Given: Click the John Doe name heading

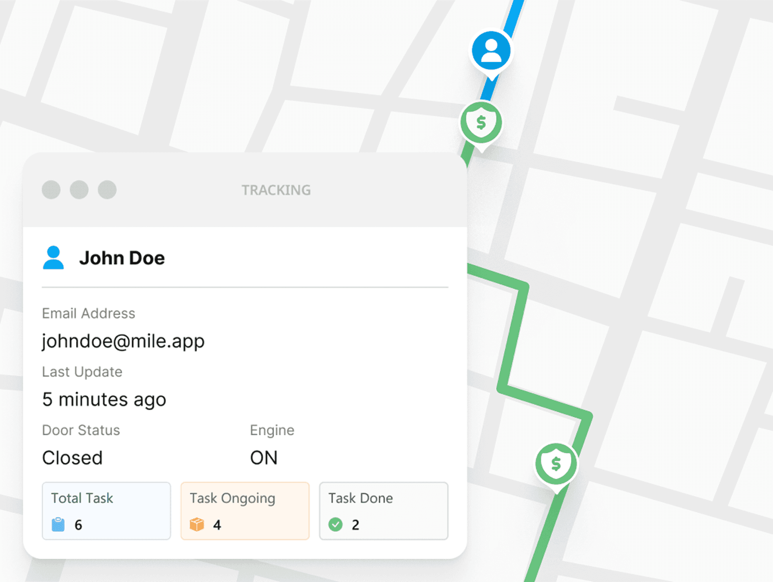Looking at the screenshot, I should [x=122, y=258].
